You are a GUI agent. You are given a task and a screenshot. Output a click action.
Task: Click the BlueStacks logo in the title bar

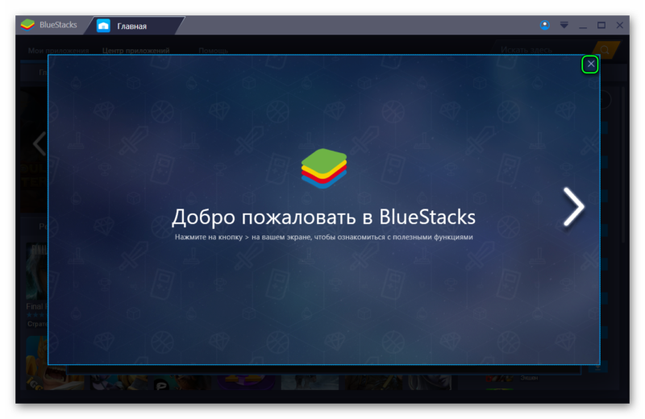click(27, 25)
